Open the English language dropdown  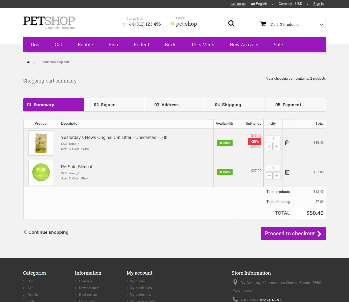(262, 4)
